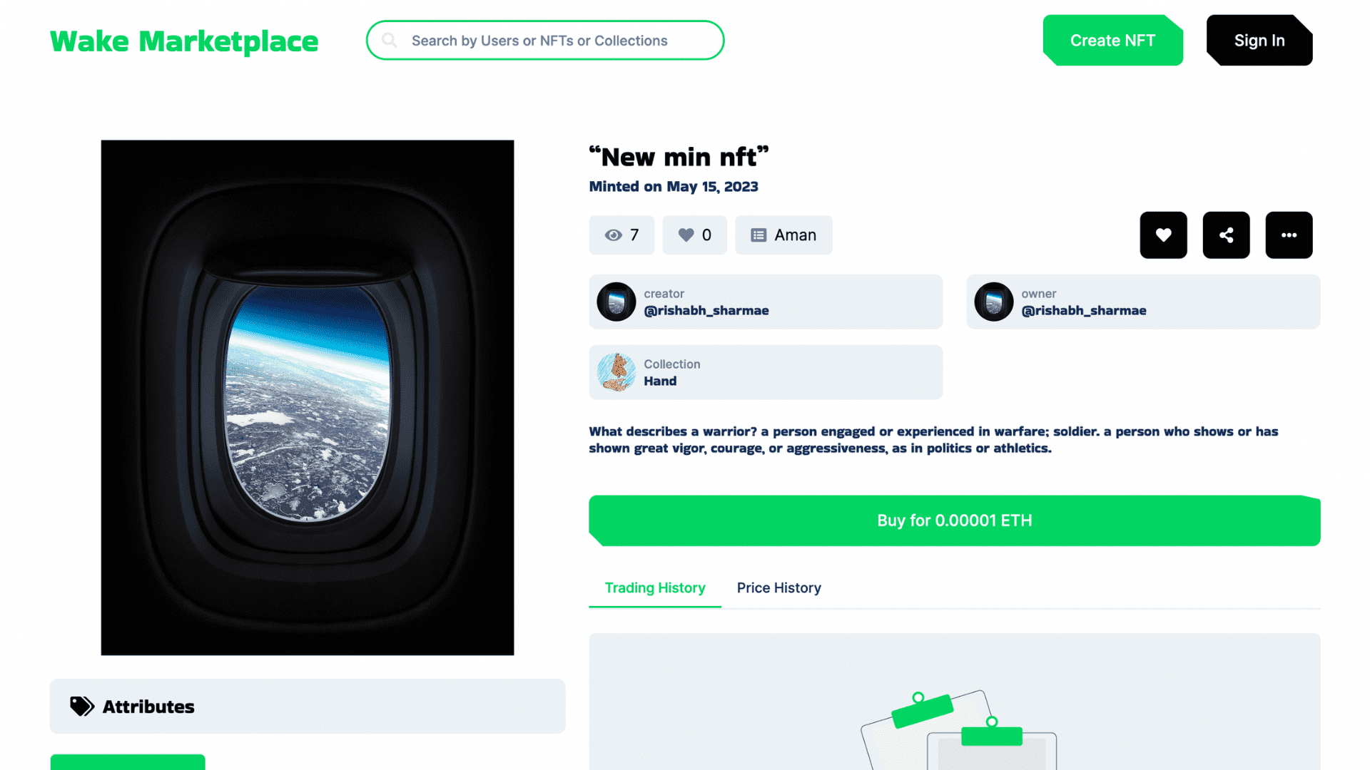Open the Hand collection thumbnail
Screen dimensions: 1370x770
pos(616,372)
